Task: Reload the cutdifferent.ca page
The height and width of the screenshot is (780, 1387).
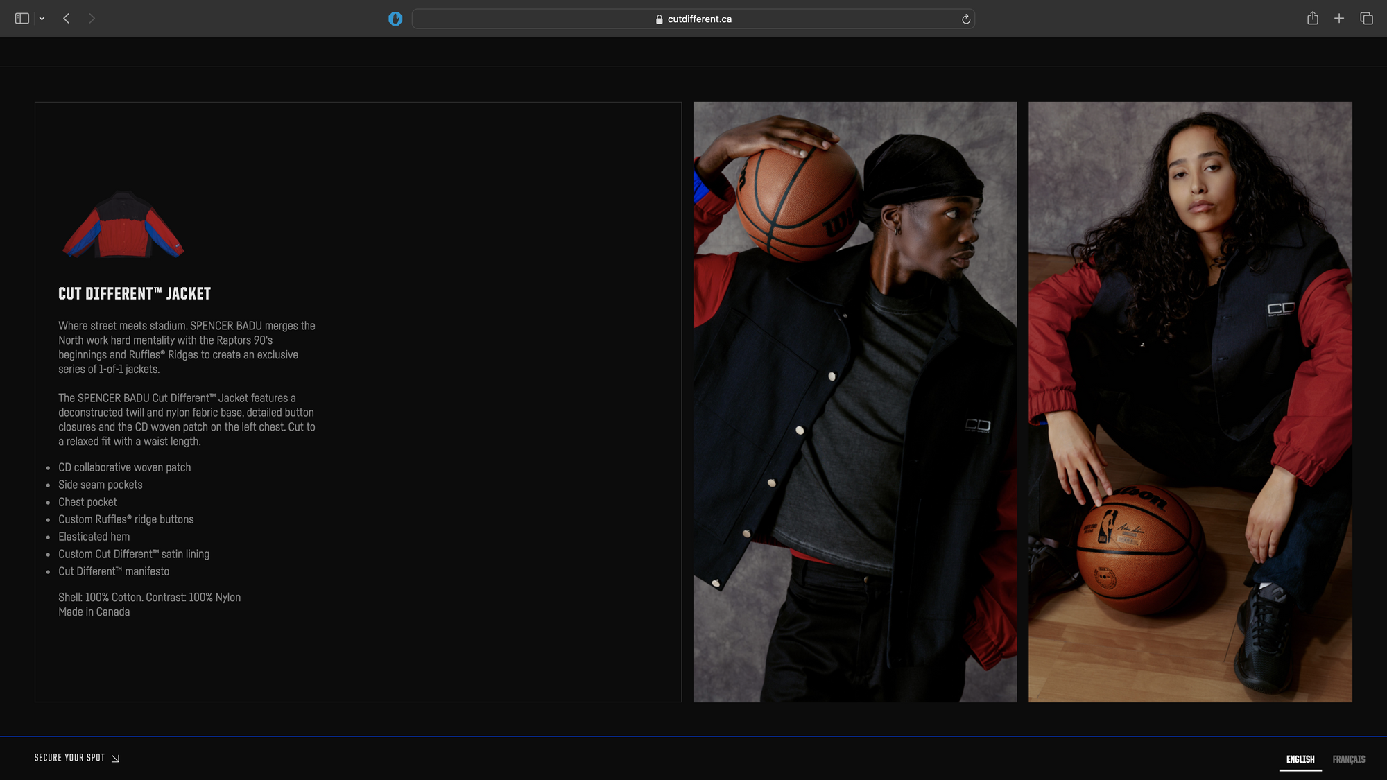Action: coord(965,19)
